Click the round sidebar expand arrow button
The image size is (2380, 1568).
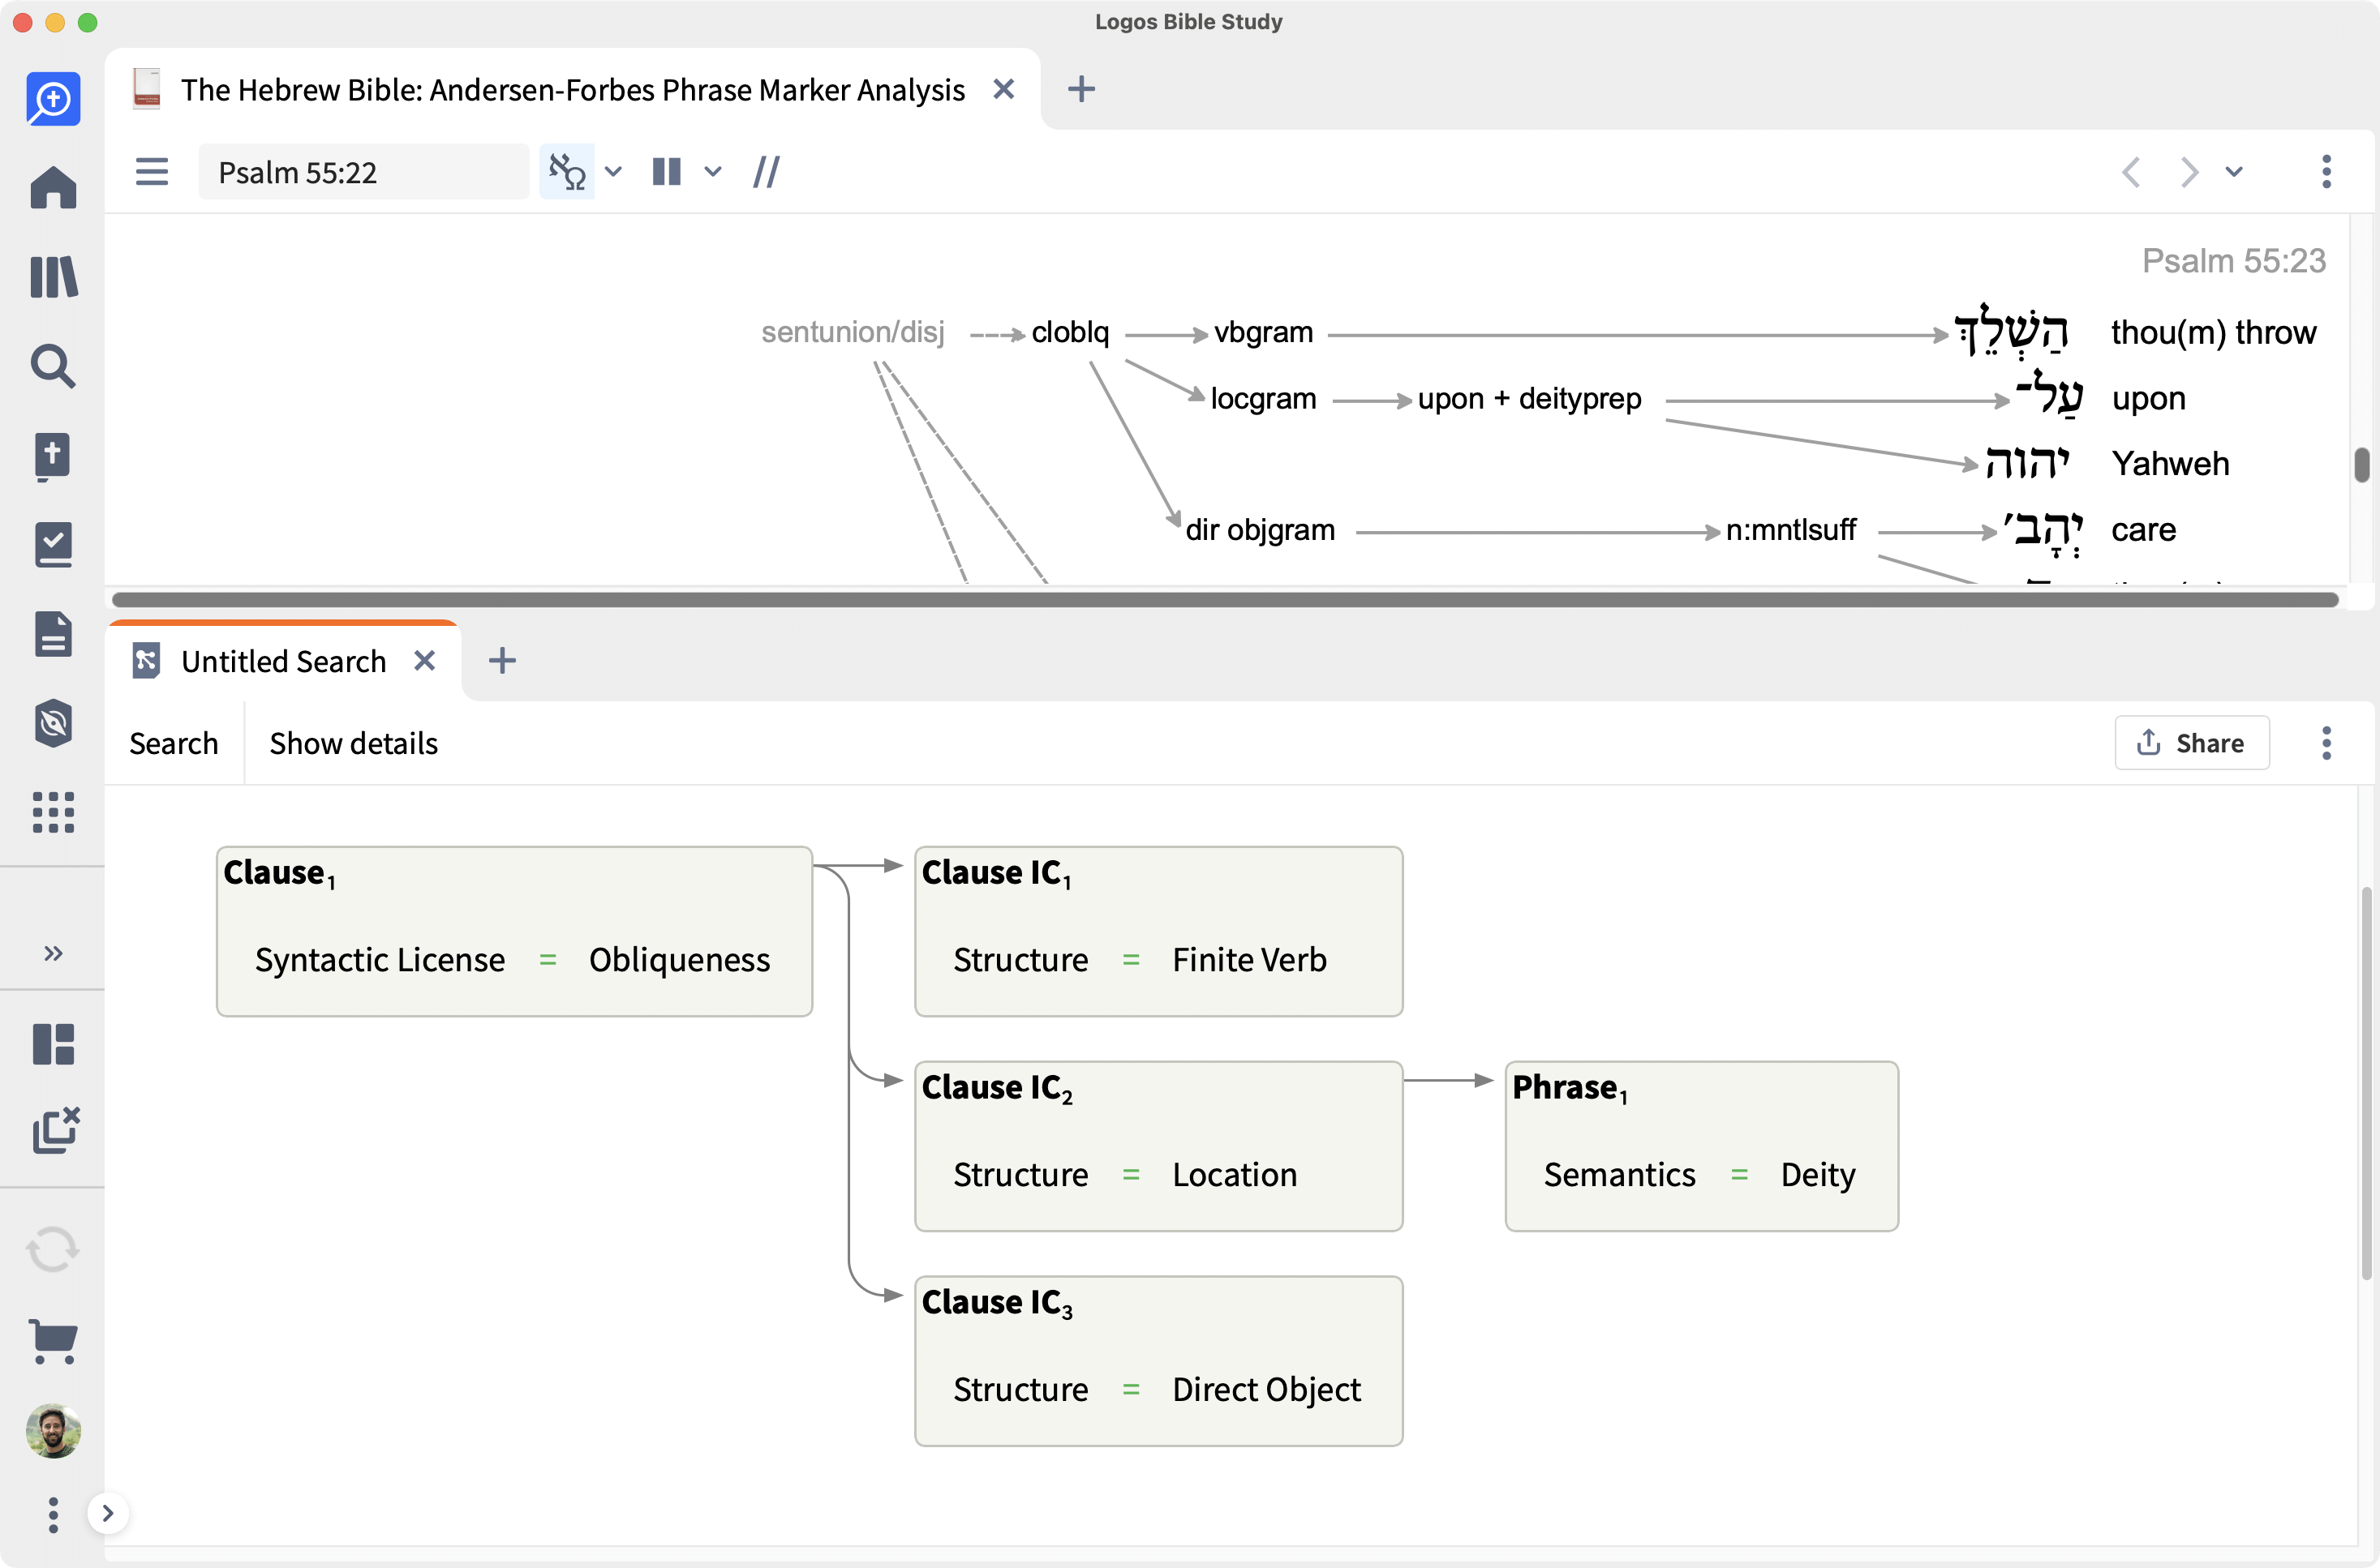[x=108, y=1513]
